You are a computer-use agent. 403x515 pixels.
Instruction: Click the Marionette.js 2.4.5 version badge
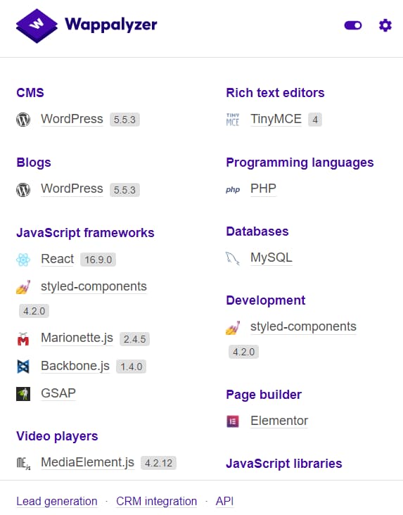pos(134,339)
